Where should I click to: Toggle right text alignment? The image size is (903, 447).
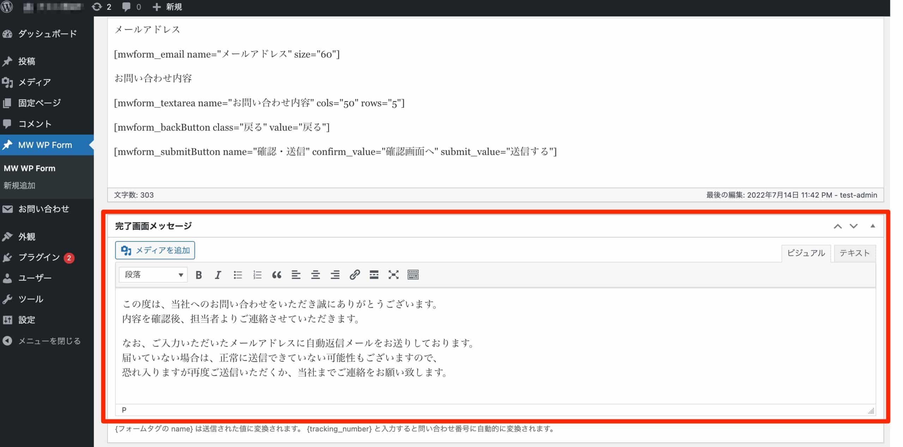[x=334, y=275]
